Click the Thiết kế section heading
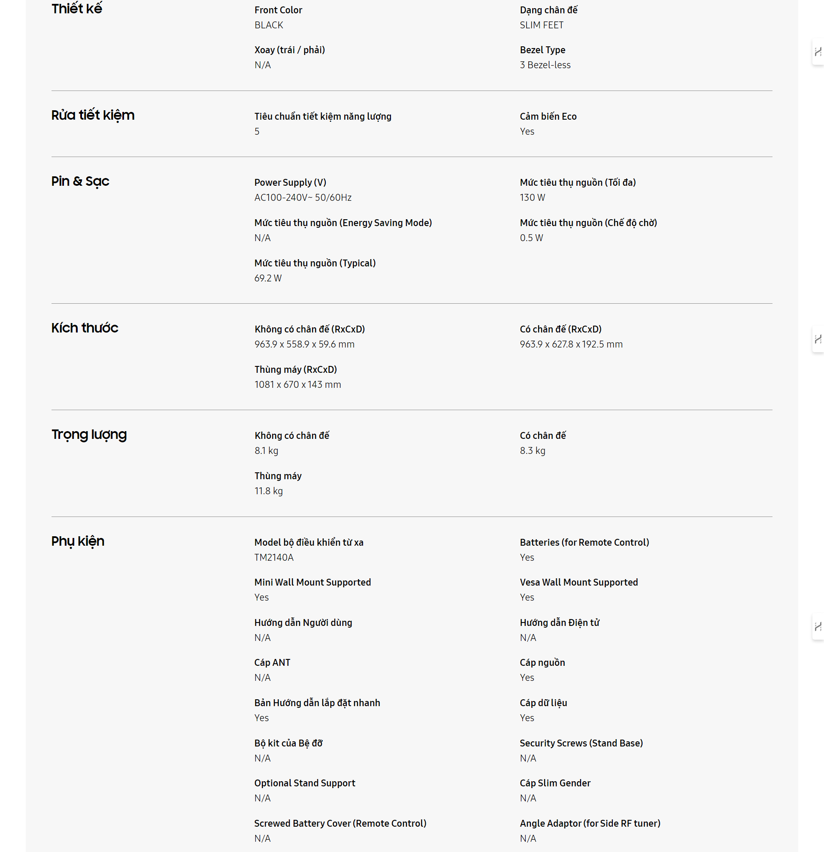 76,9
